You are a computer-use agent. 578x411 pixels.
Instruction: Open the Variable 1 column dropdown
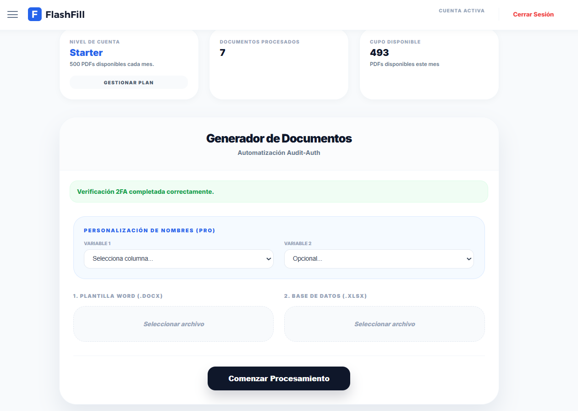[179, 258]
